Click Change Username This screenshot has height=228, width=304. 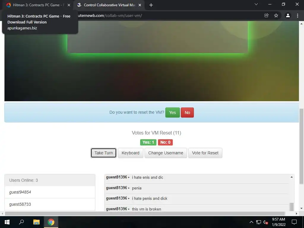click(166, 153)
